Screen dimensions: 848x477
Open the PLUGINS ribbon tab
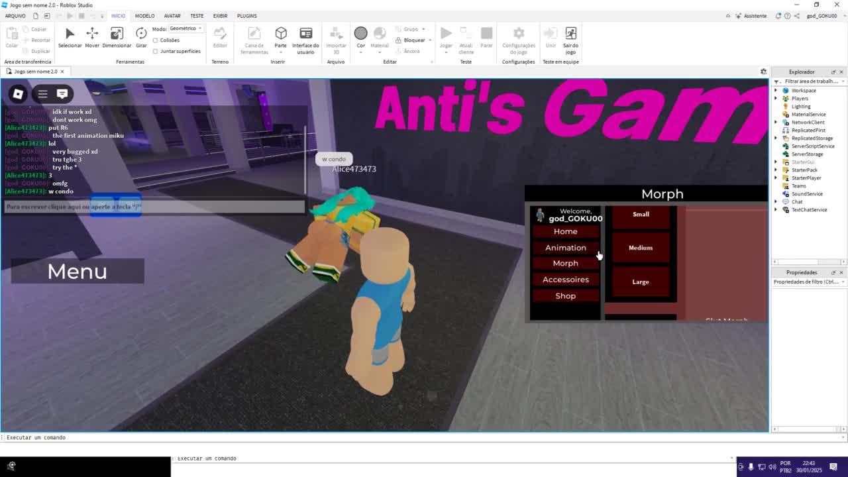(246, 16)
